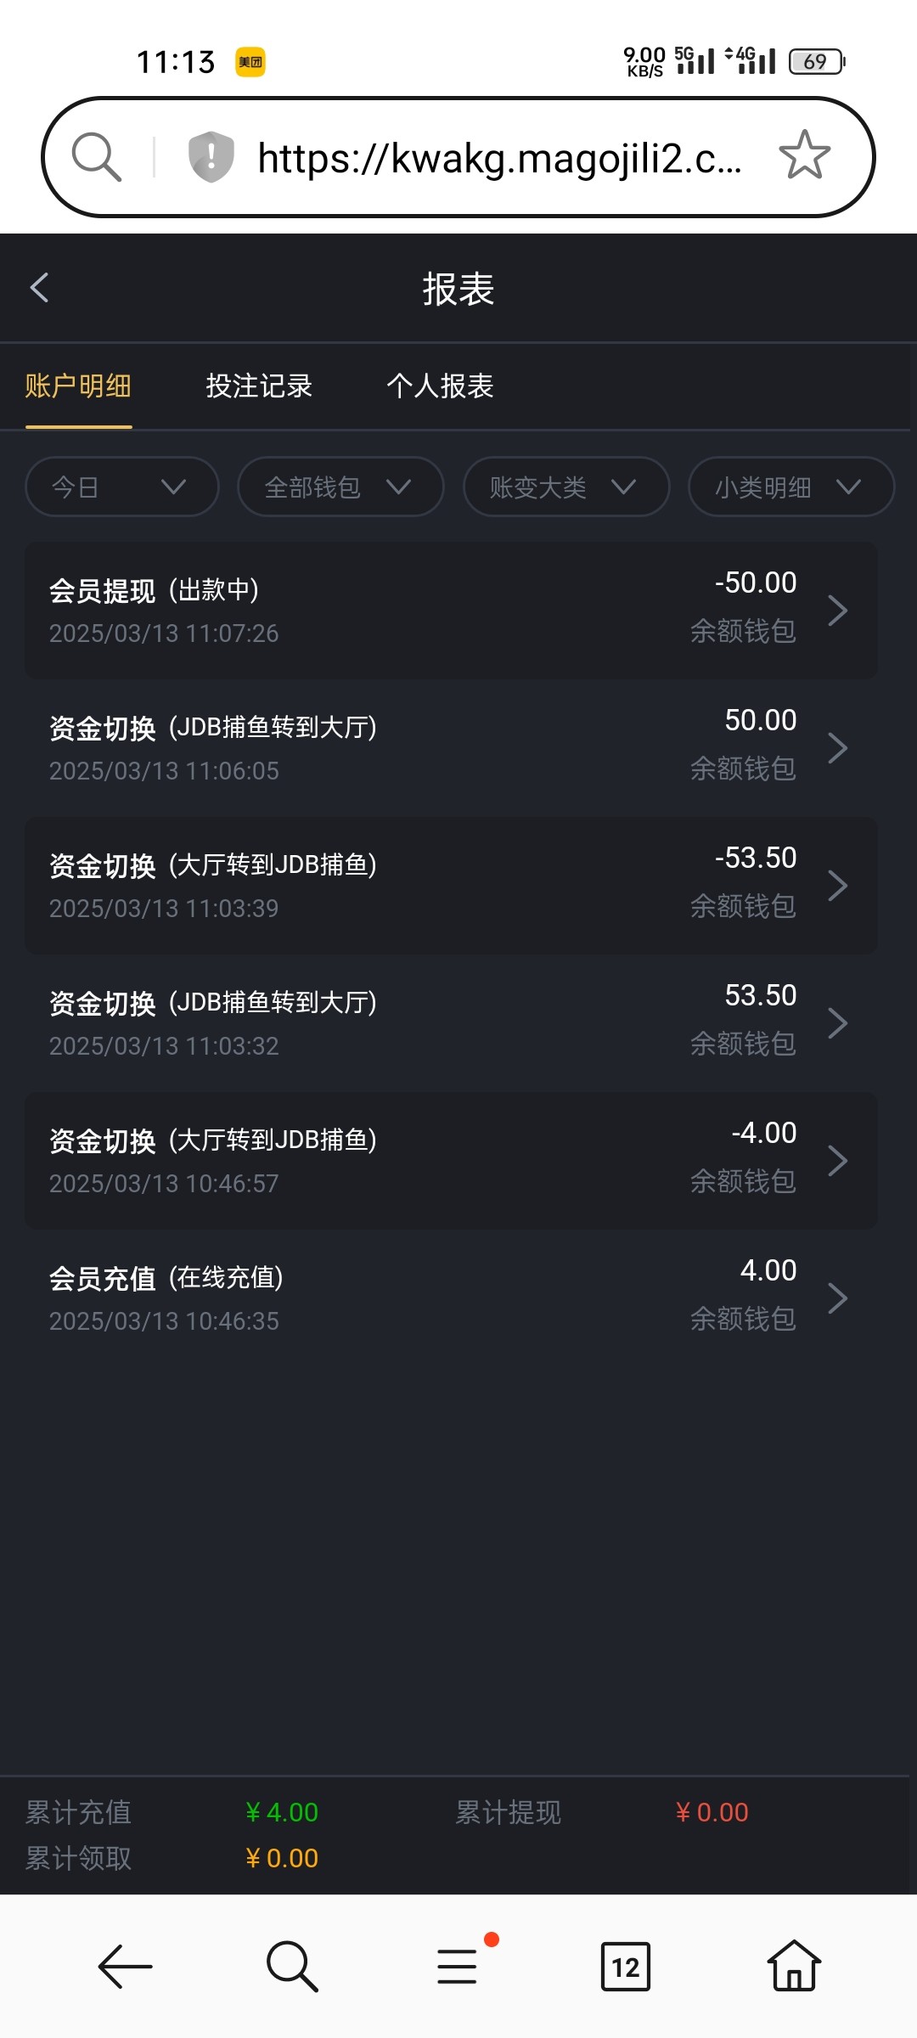This screenshot has width=917, height=2038.
Task: Tap browser back arrow in bottom bar
Action: tap(125, 1966)
